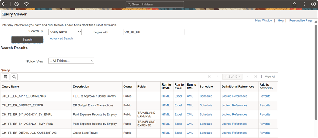Image resolution: width=318 pixels, height=138 pixels.
Task: Open the New Window link
Action: (264, 21)
